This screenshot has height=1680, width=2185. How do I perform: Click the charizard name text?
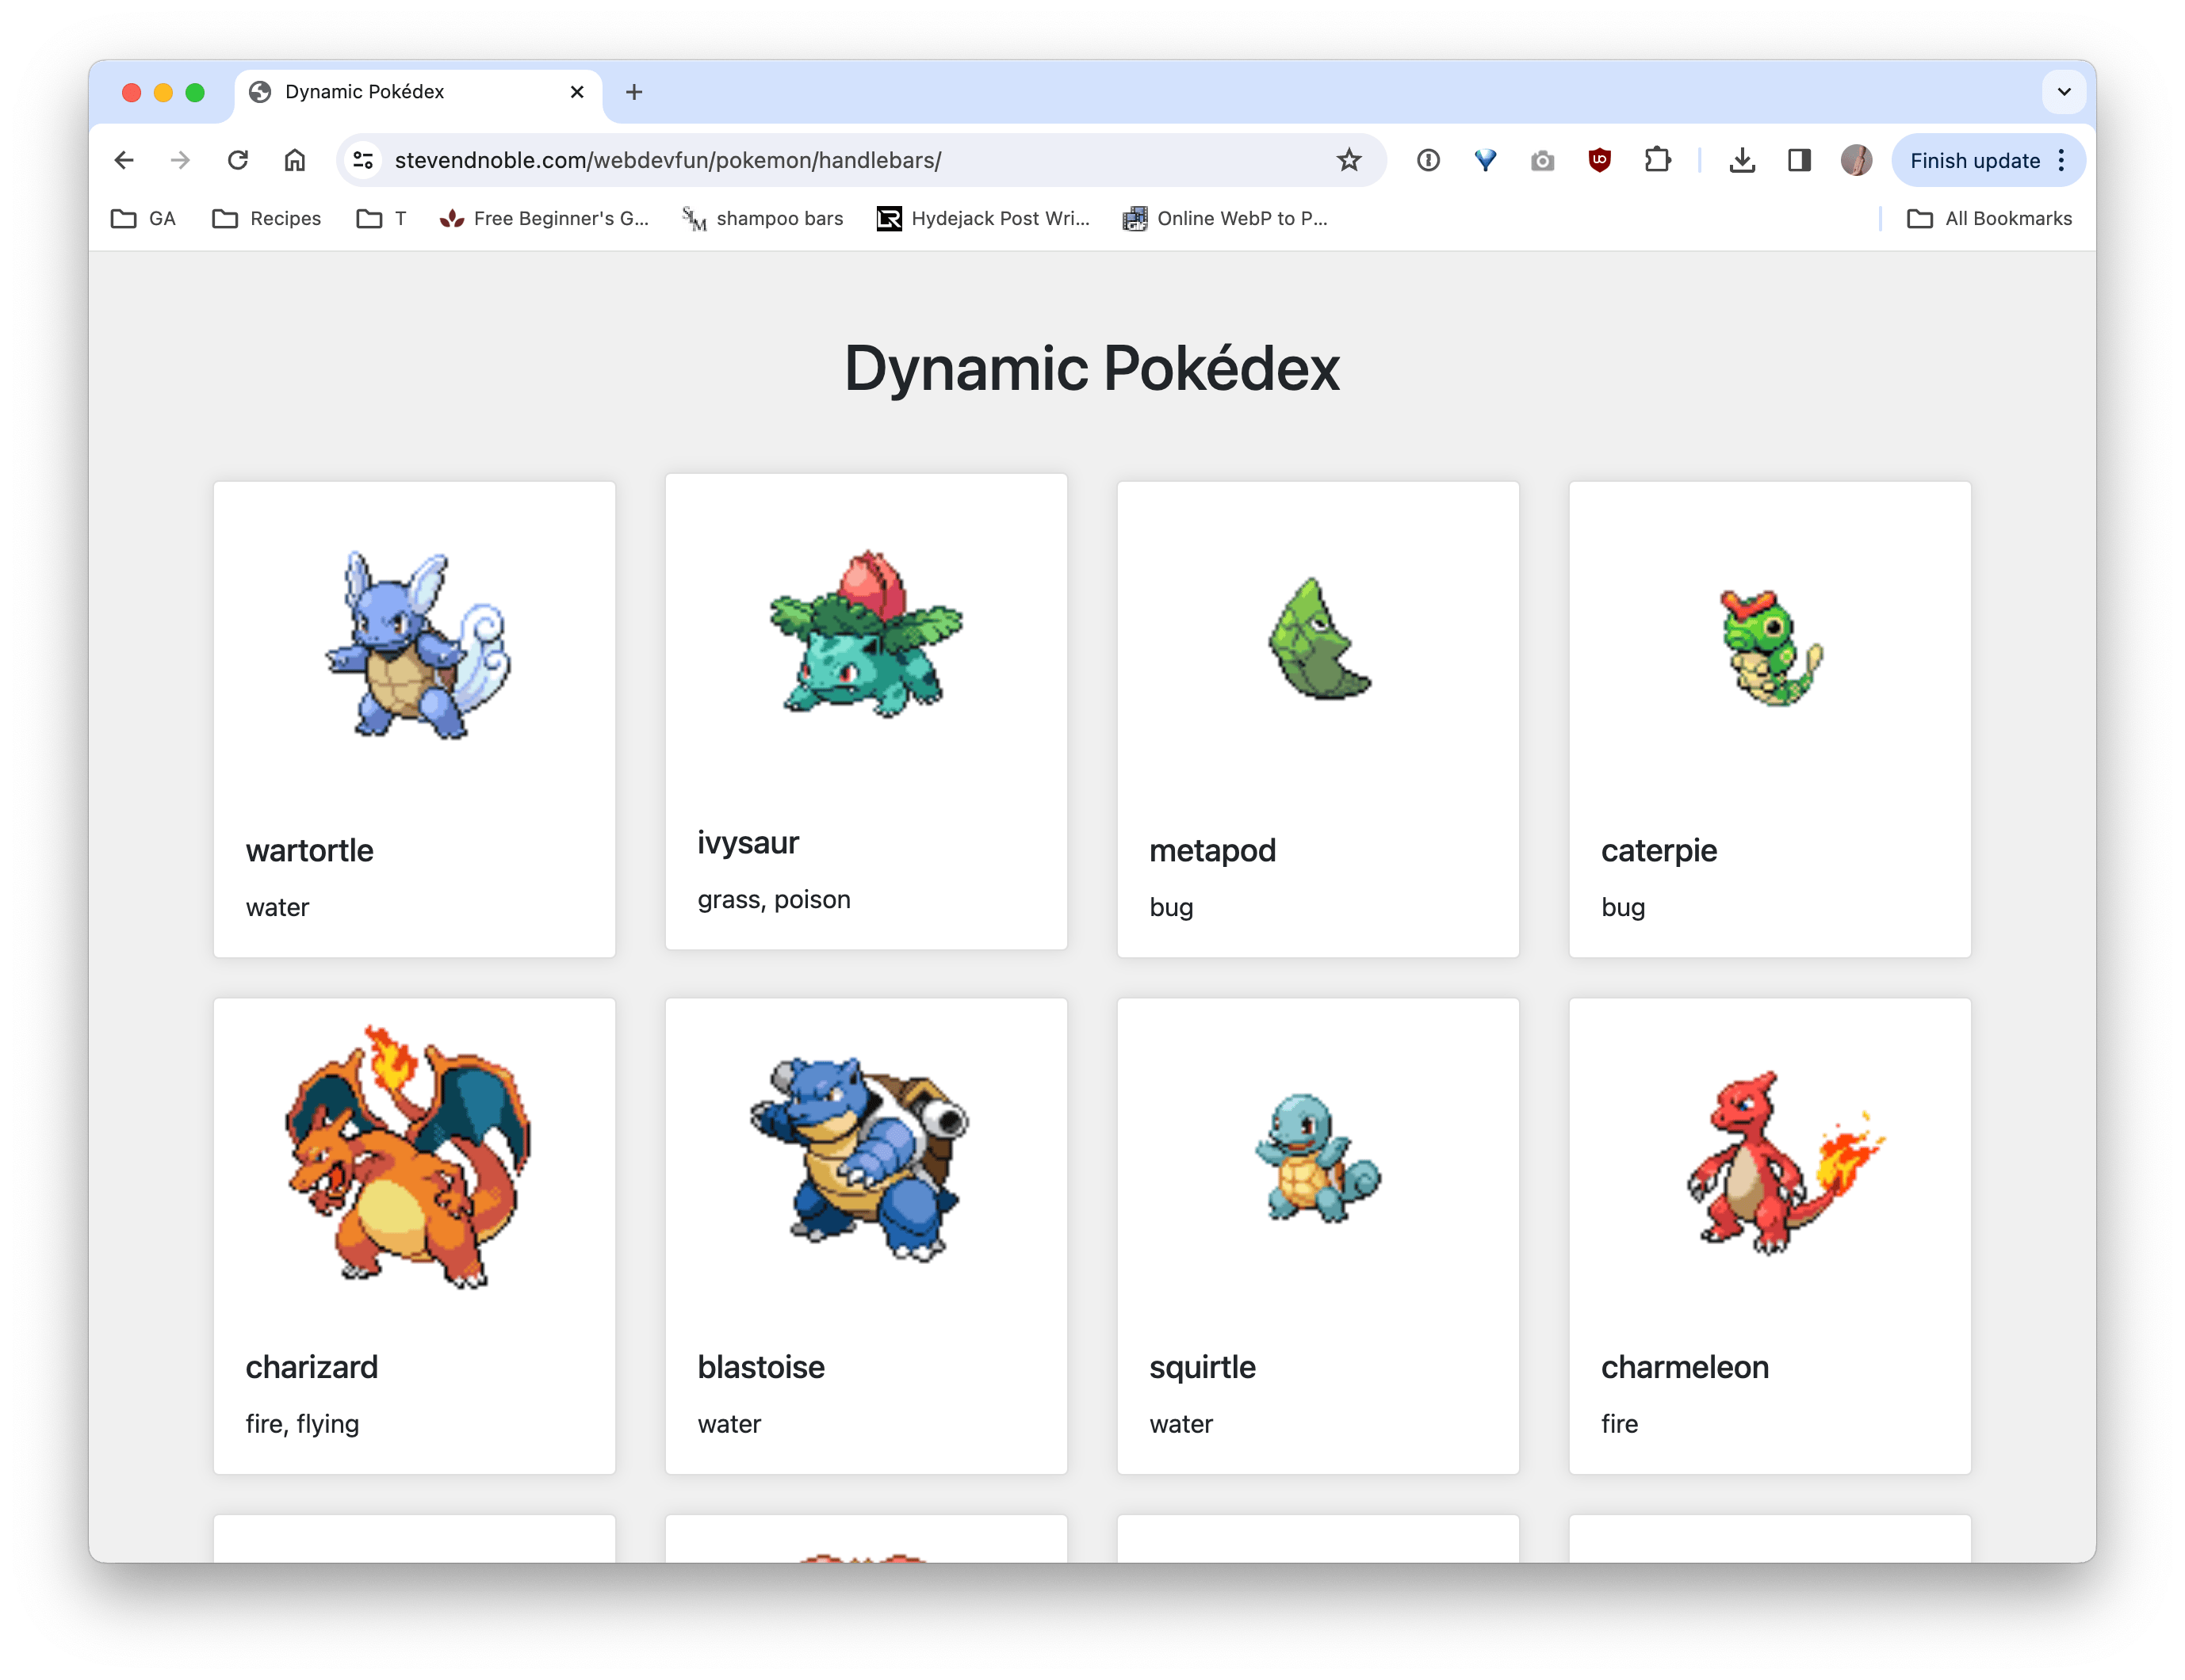pos(311,1367)
